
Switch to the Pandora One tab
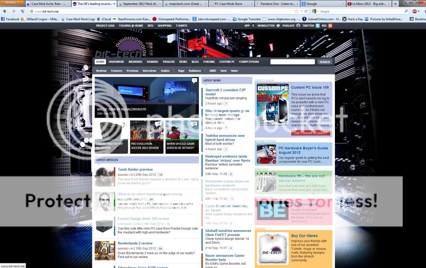pos(277,4)
